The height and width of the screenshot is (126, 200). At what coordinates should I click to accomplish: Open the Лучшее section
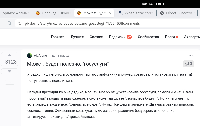[77, 37]
